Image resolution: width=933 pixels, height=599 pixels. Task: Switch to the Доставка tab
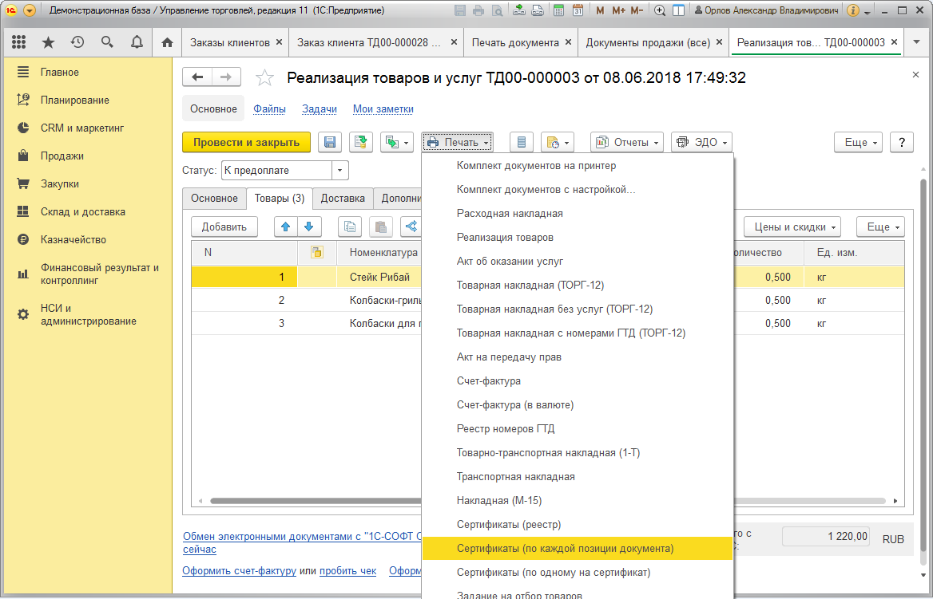tap(343, 199)
